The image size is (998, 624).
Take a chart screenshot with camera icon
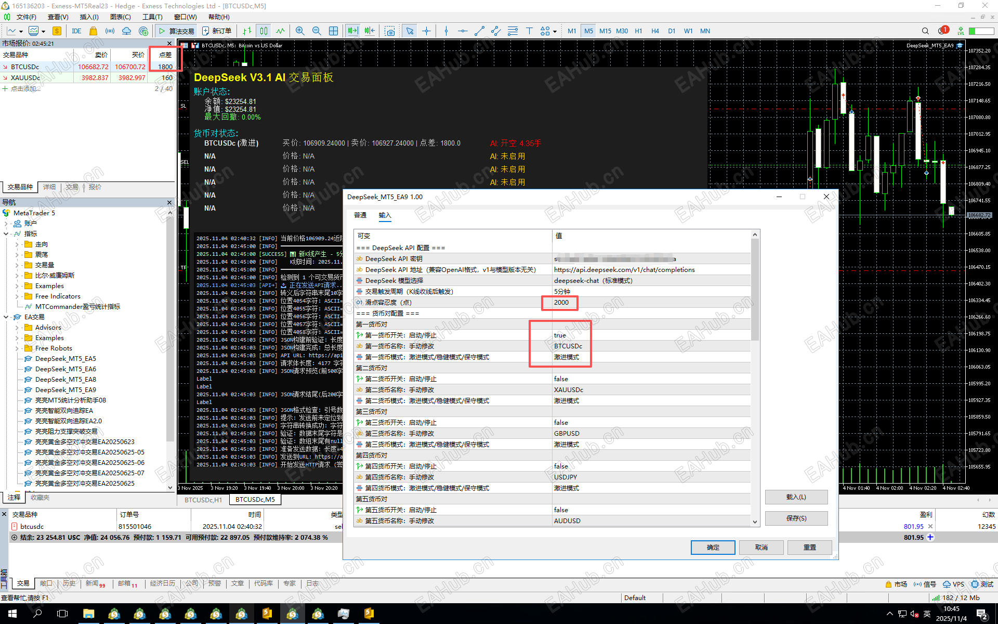[390, 31]
